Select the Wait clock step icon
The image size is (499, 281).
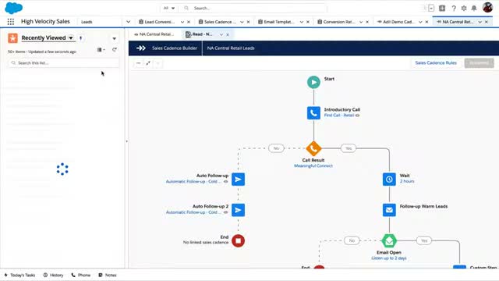(389, 180)
